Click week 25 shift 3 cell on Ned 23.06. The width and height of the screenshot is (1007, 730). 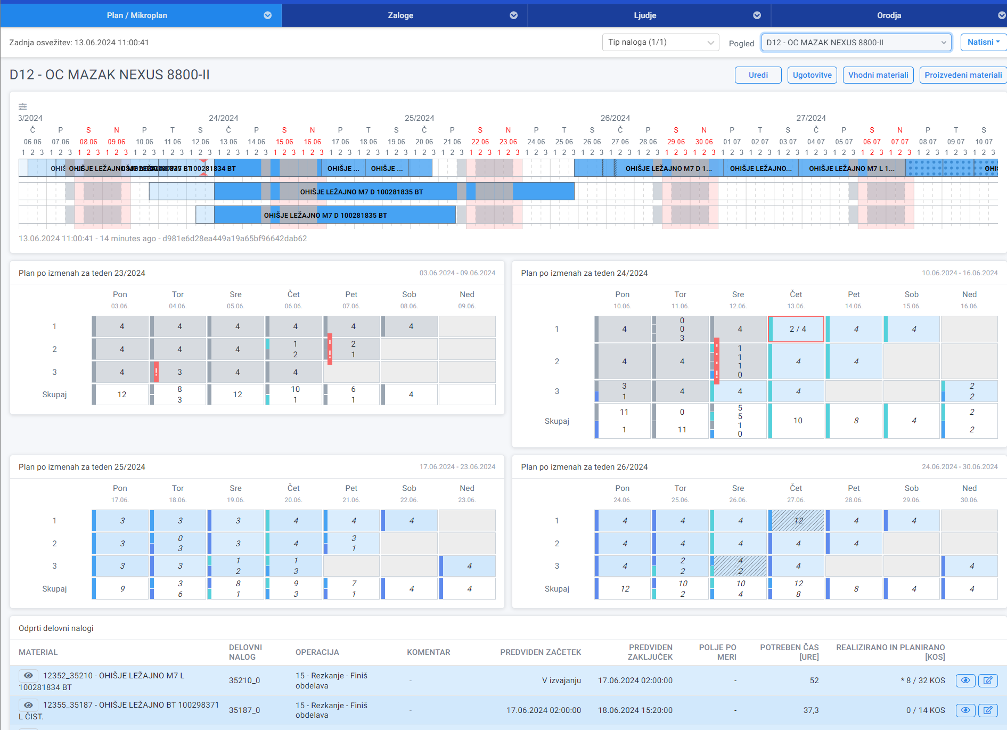pyautogui.click(x=468, y=566)
